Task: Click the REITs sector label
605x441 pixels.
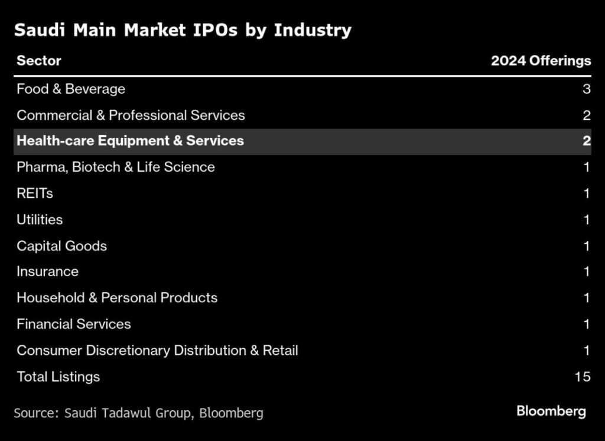Action: pyautogui.click(x=35, y=193)
